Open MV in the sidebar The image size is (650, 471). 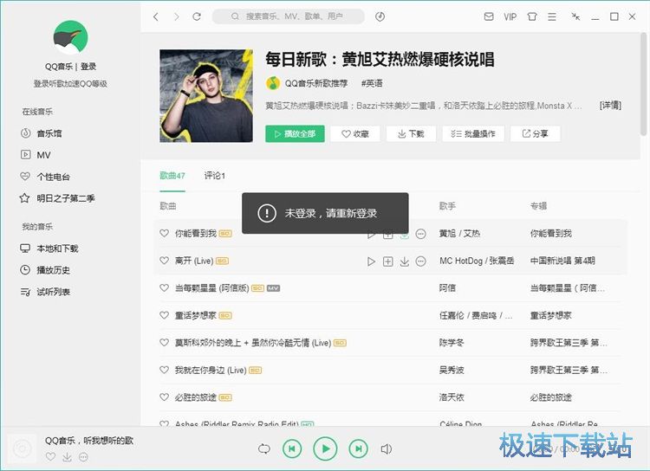coord(36,155)
